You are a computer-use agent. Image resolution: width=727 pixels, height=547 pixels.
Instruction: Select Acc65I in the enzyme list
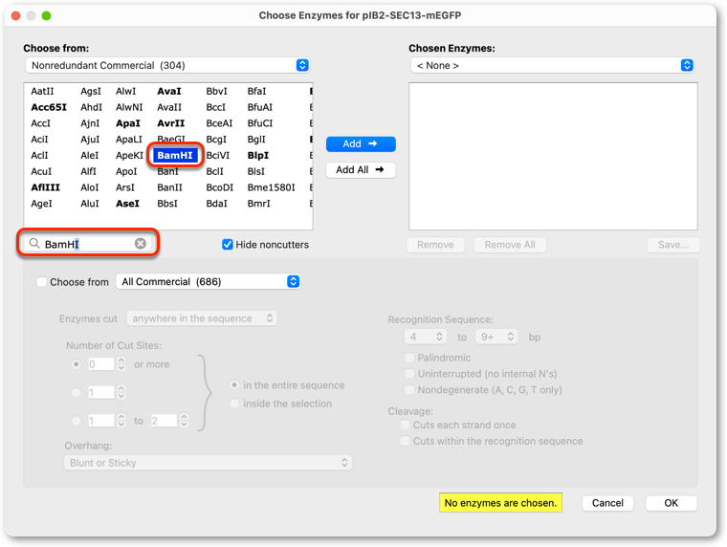coord(49,107)
